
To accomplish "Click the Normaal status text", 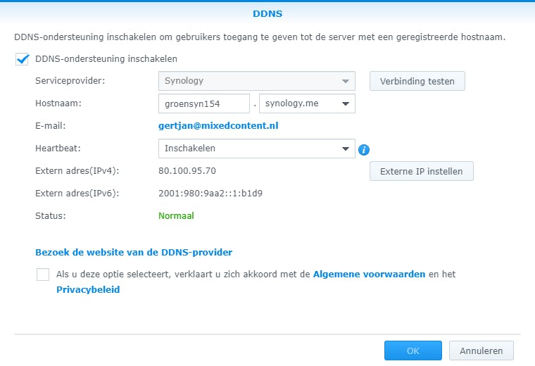I will [x=176, y=216].
